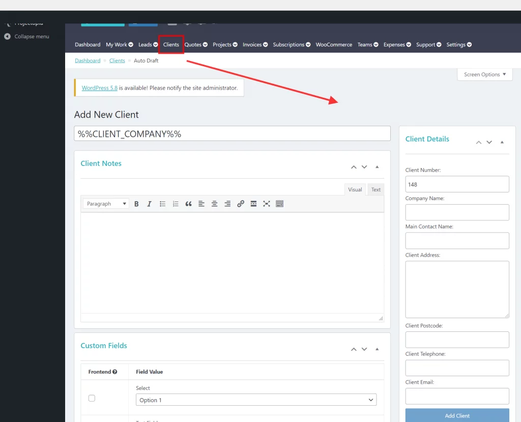
Task: Expand the Quotes menu
Action: tap(196, 45)
